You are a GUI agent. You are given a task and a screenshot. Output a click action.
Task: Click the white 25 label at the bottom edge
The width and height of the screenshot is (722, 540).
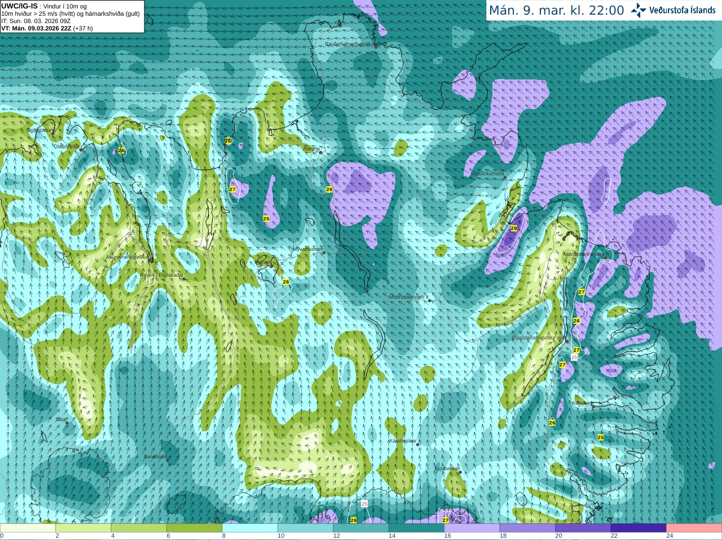click(x=364, y=503)
